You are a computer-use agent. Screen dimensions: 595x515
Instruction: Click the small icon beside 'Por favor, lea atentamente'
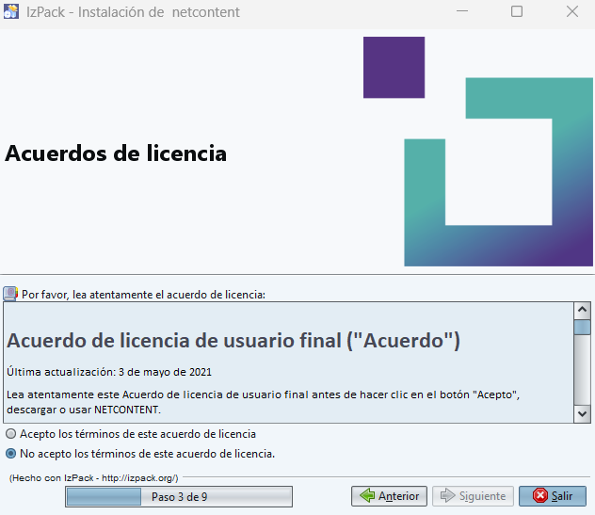coord(10,294)
